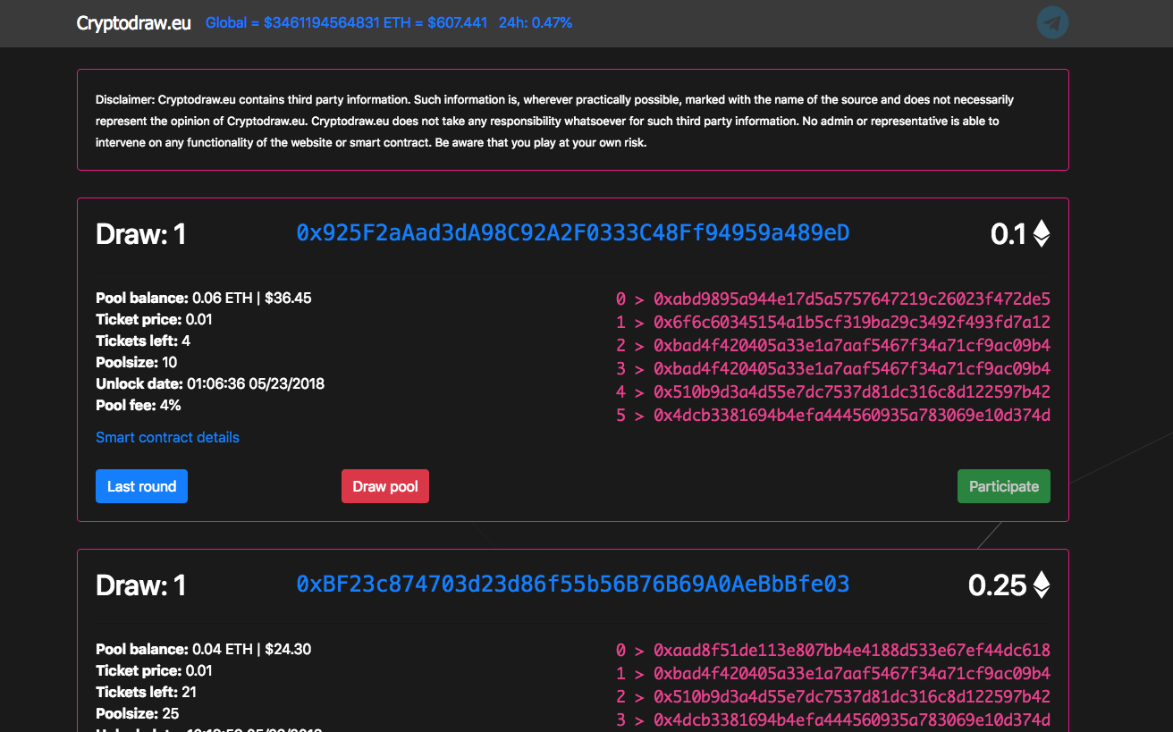This screenshot has height=732, width=1173.
Task: Click the Ethereum icon beside the 0.25 prize
Action: coord(1042,585)
